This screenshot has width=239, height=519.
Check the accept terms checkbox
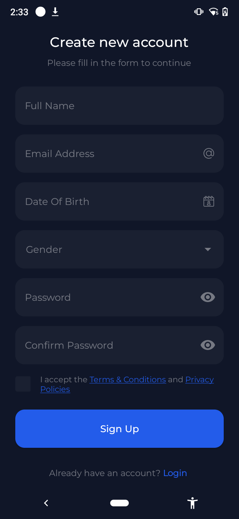pyautogui.click(x=23, y=384)
